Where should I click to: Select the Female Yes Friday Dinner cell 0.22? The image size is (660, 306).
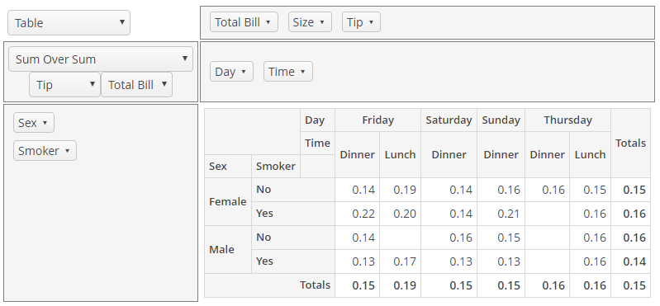coord(358,214)
